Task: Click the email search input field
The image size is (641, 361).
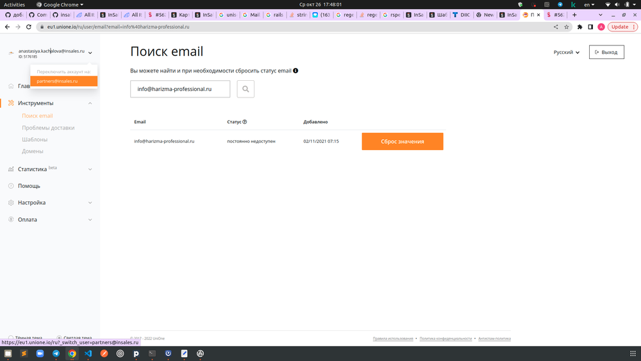Action: pos(180,88)
